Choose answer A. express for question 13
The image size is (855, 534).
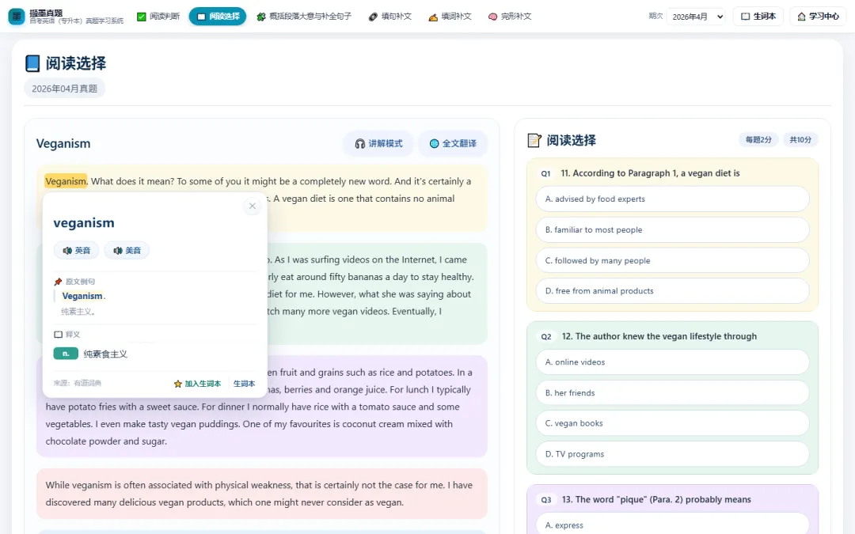(672, 525)
